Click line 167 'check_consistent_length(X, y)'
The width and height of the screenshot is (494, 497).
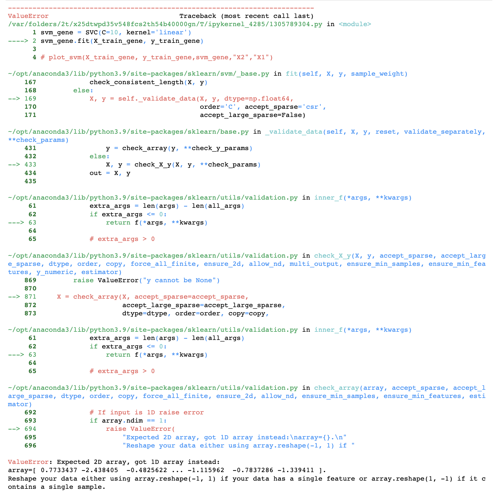(x=149, y=82)
